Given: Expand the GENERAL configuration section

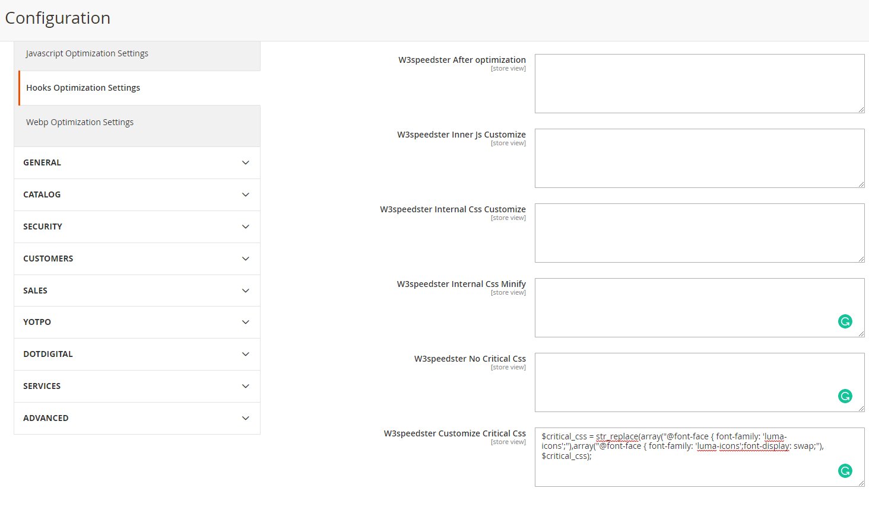Looking at the screenshot, I should click(137, 162).
